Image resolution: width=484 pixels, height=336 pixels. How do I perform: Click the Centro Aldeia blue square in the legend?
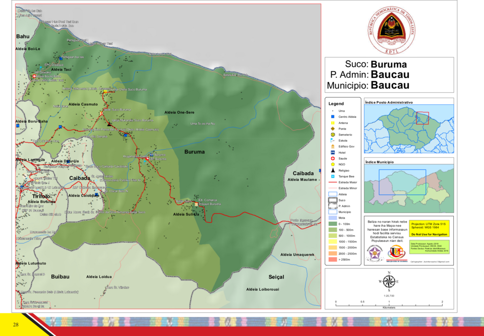(x=333, y=117)
